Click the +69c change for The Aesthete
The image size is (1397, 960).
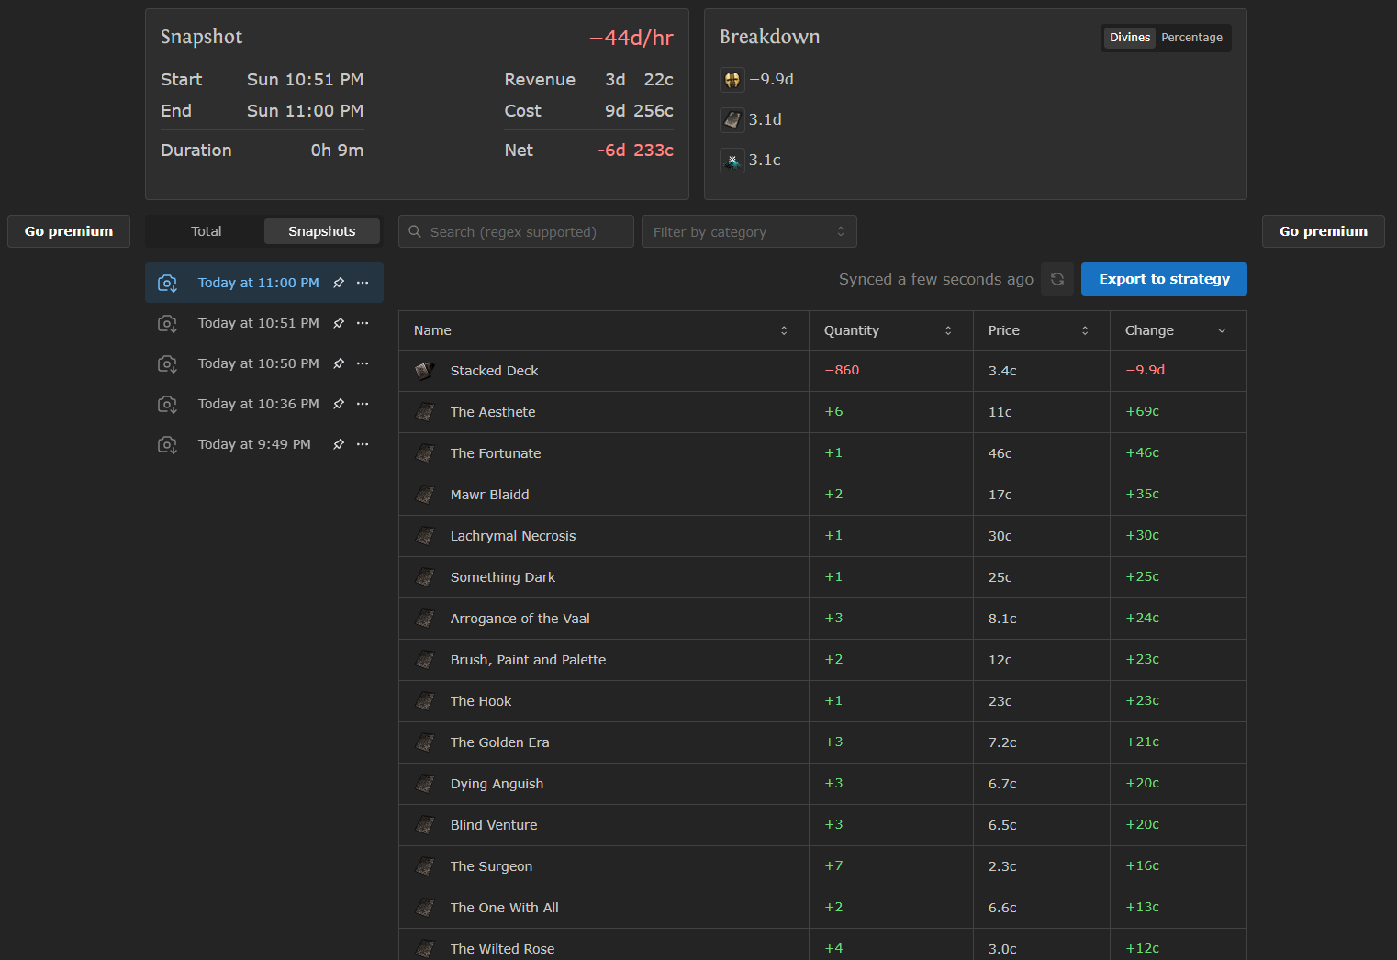[x=1142, y=411]
